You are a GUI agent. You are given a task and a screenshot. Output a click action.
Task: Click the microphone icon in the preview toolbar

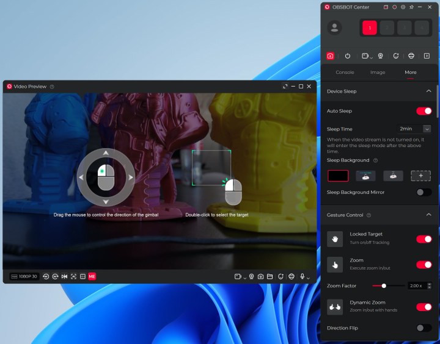302,276
